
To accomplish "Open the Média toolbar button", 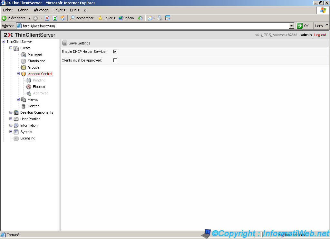I will point(126,18).
